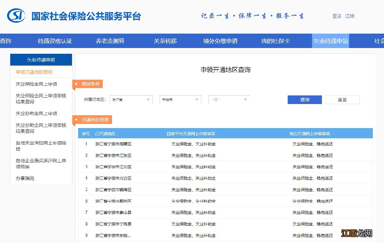Switch to the 关系转移 tab

tap(165, 41)
